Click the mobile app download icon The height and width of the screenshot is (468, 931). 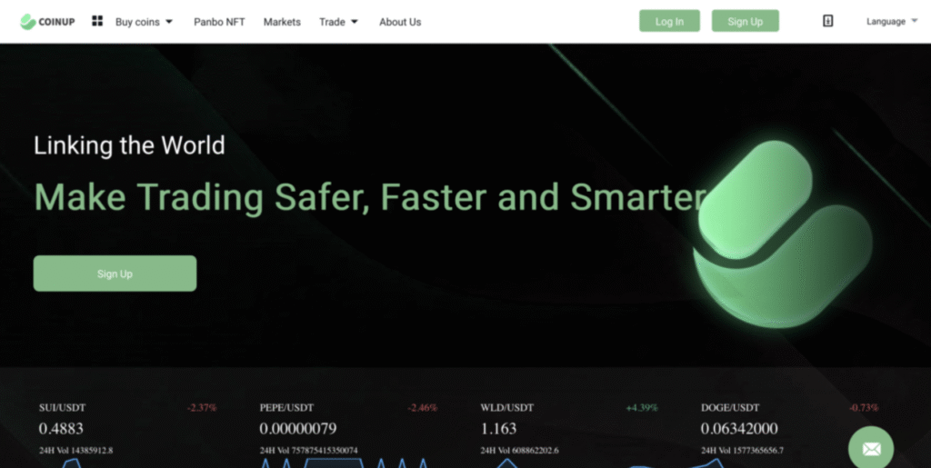click(827, 21)
